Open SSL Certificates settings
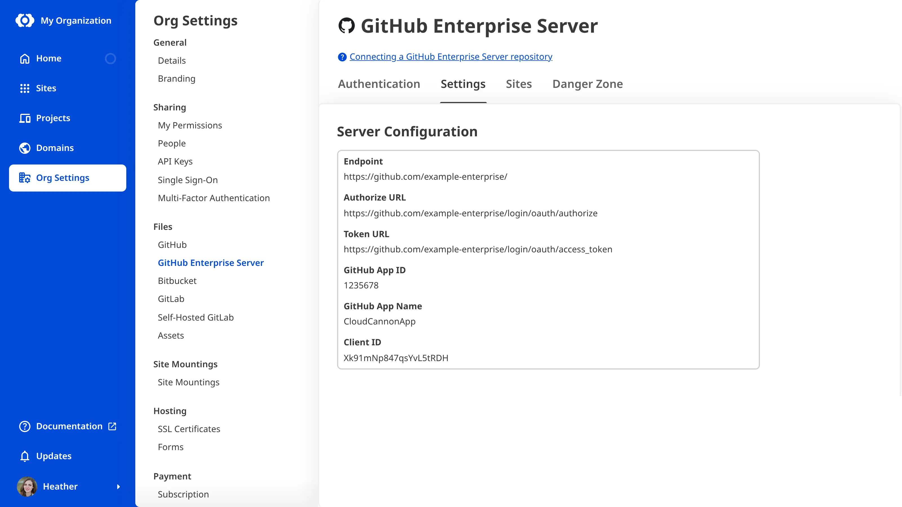 point(189,429)
